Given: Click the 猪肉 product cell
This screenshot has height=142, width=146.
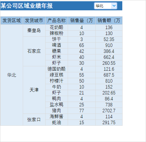Looking at the screenshot, I should [x=56, y=111].
